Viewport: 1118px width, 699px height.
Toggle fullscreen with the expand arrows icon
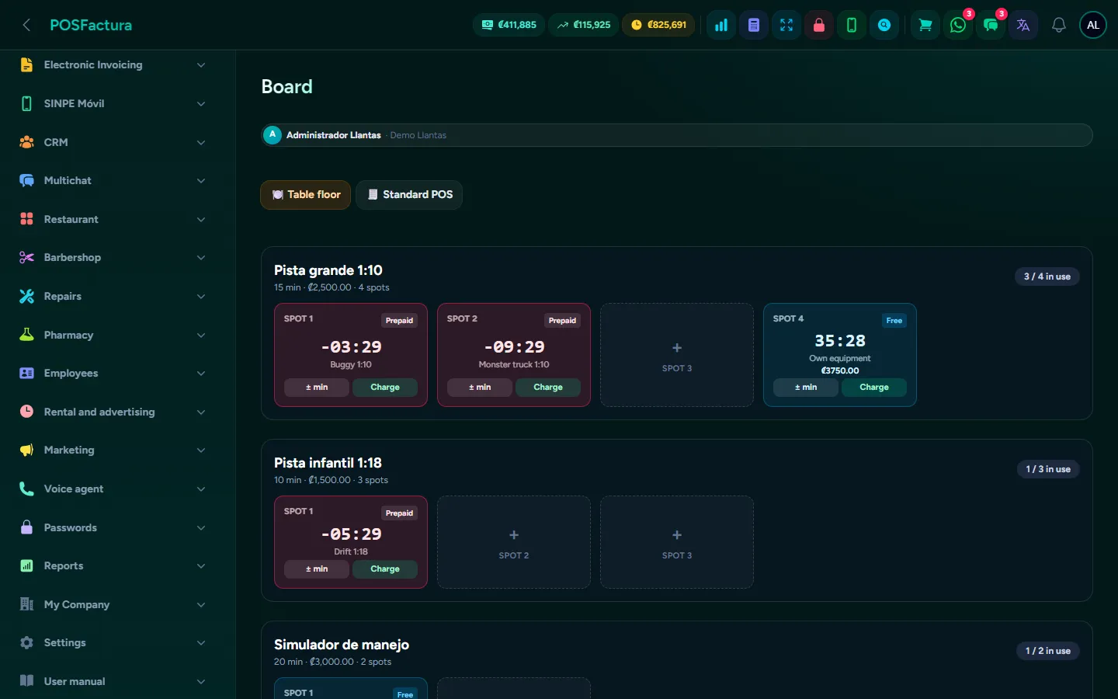point(786,25)
